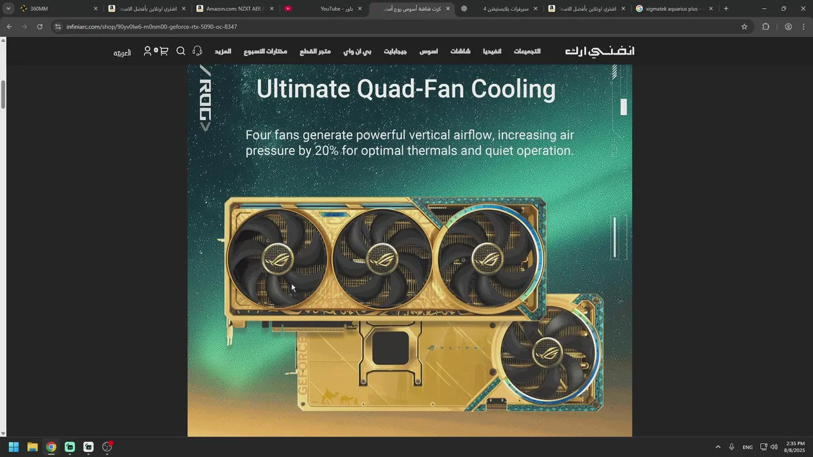Open the customer support headset icon
This screenshot has width=813, height=457.
click(198, 51)
